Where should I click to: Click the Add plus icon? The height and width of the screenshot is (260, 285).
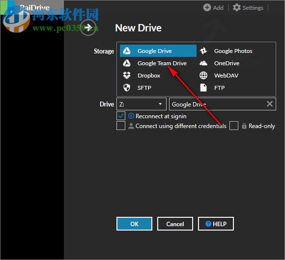point(207,8)
